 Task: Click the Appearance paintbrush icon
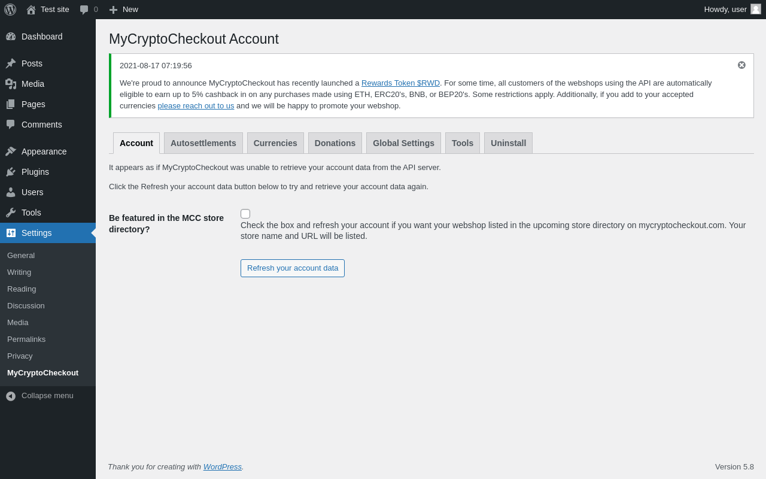coord(11,151)
